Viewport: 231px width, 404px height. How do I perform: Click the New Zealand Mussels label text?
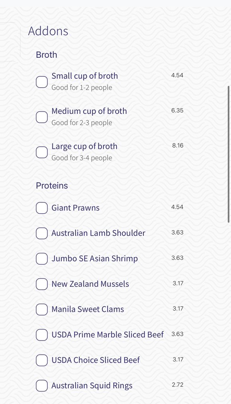(x=90, y=284)
